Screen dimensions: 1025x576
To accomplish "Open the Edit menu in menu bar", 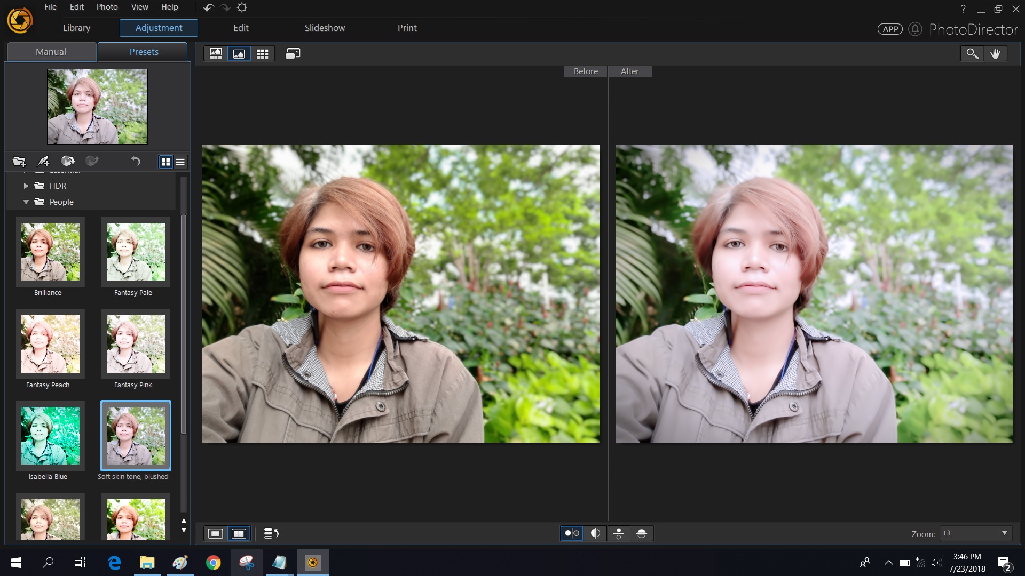I will click(x=77, y=7).
